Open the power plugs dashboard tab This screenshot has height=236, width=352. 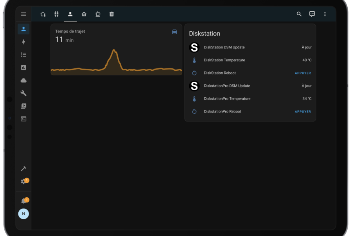[57, 14]
